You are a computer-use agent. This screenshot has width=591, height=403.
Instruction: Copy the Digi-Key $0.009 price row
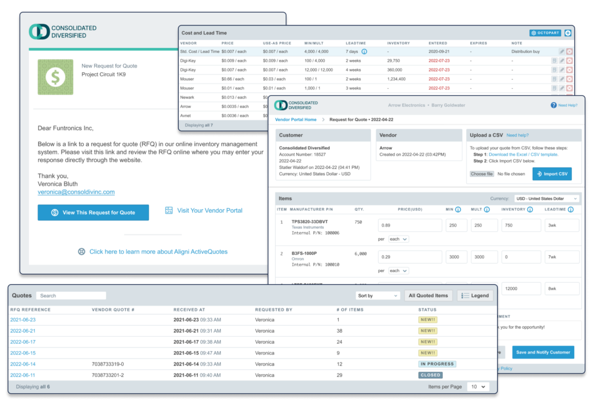pyautogui.click(x=554, y=61)
